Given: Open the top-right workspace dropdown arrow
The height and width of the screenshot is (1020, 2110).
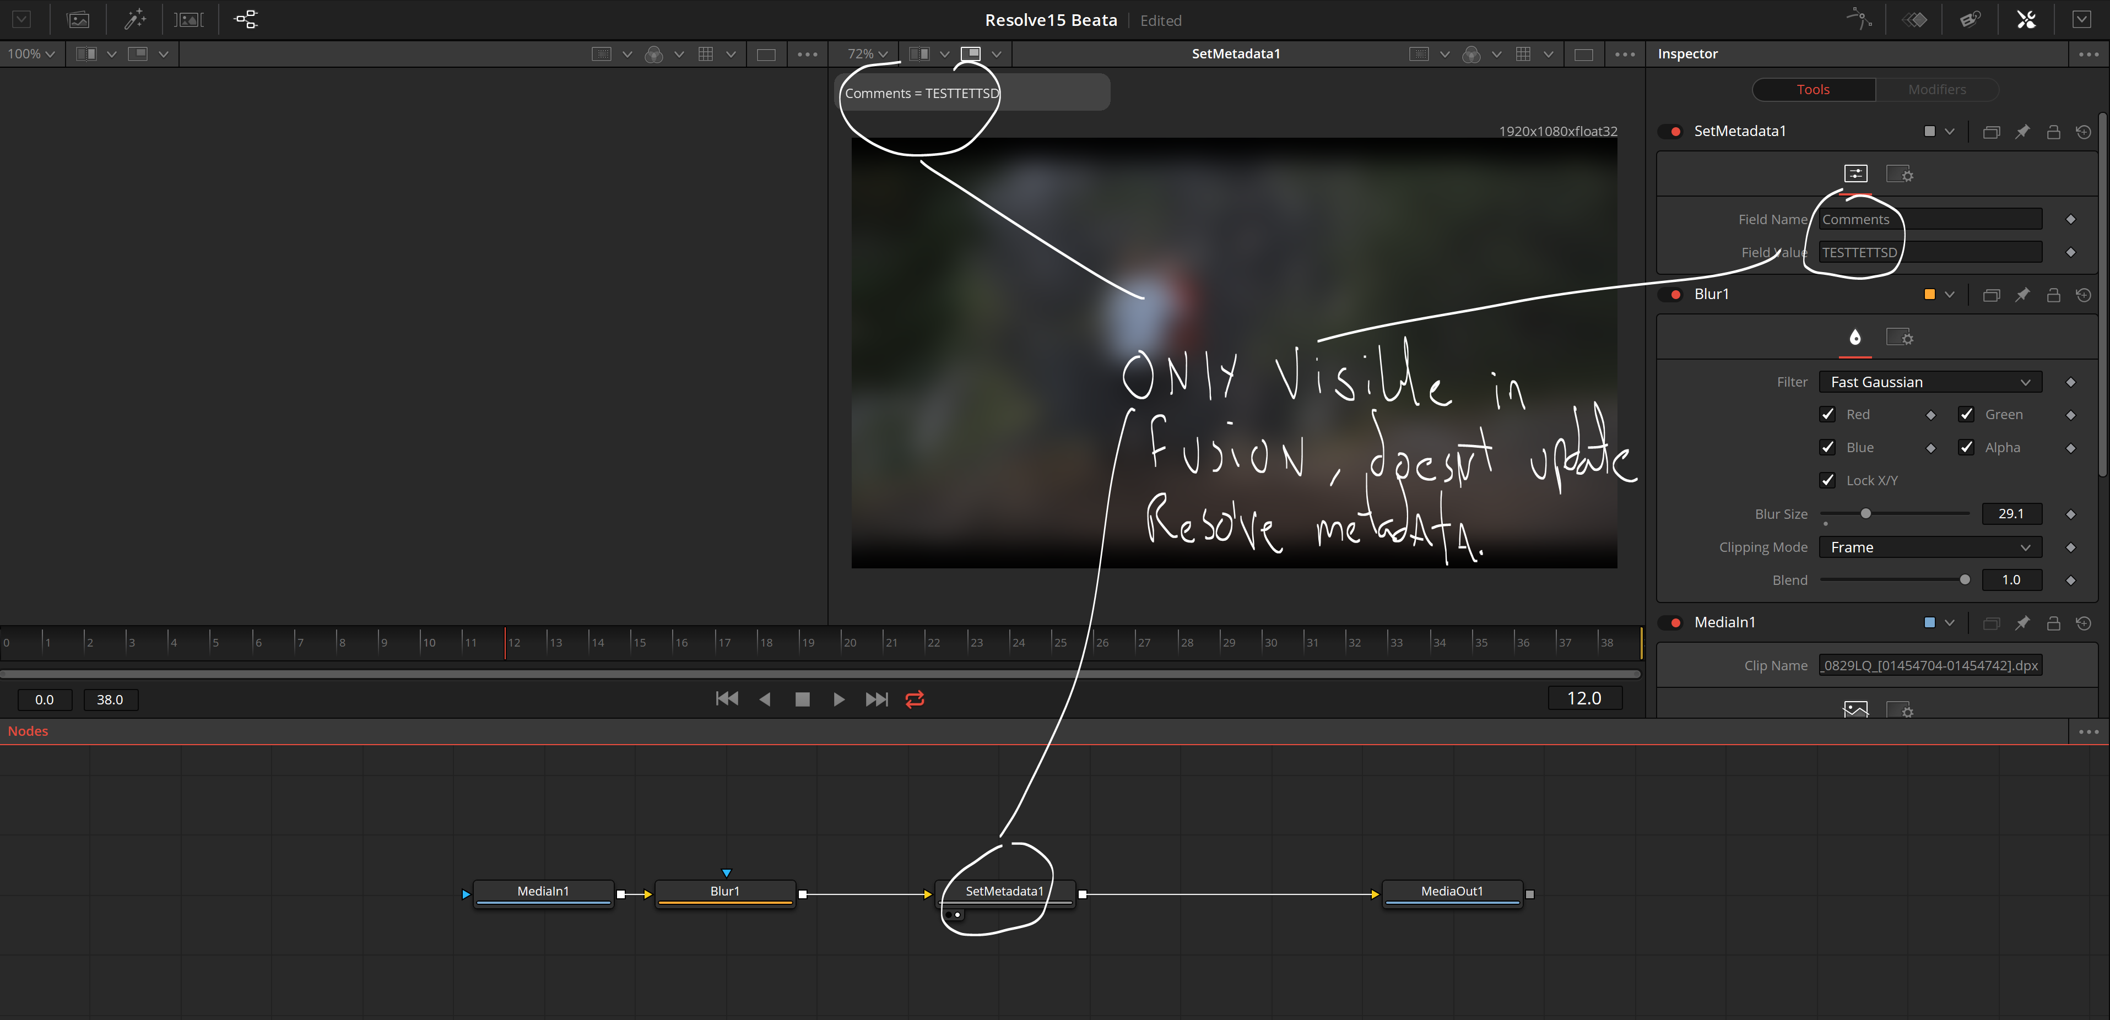Looking at the screenshot, I should click(x=2080, y=20).
